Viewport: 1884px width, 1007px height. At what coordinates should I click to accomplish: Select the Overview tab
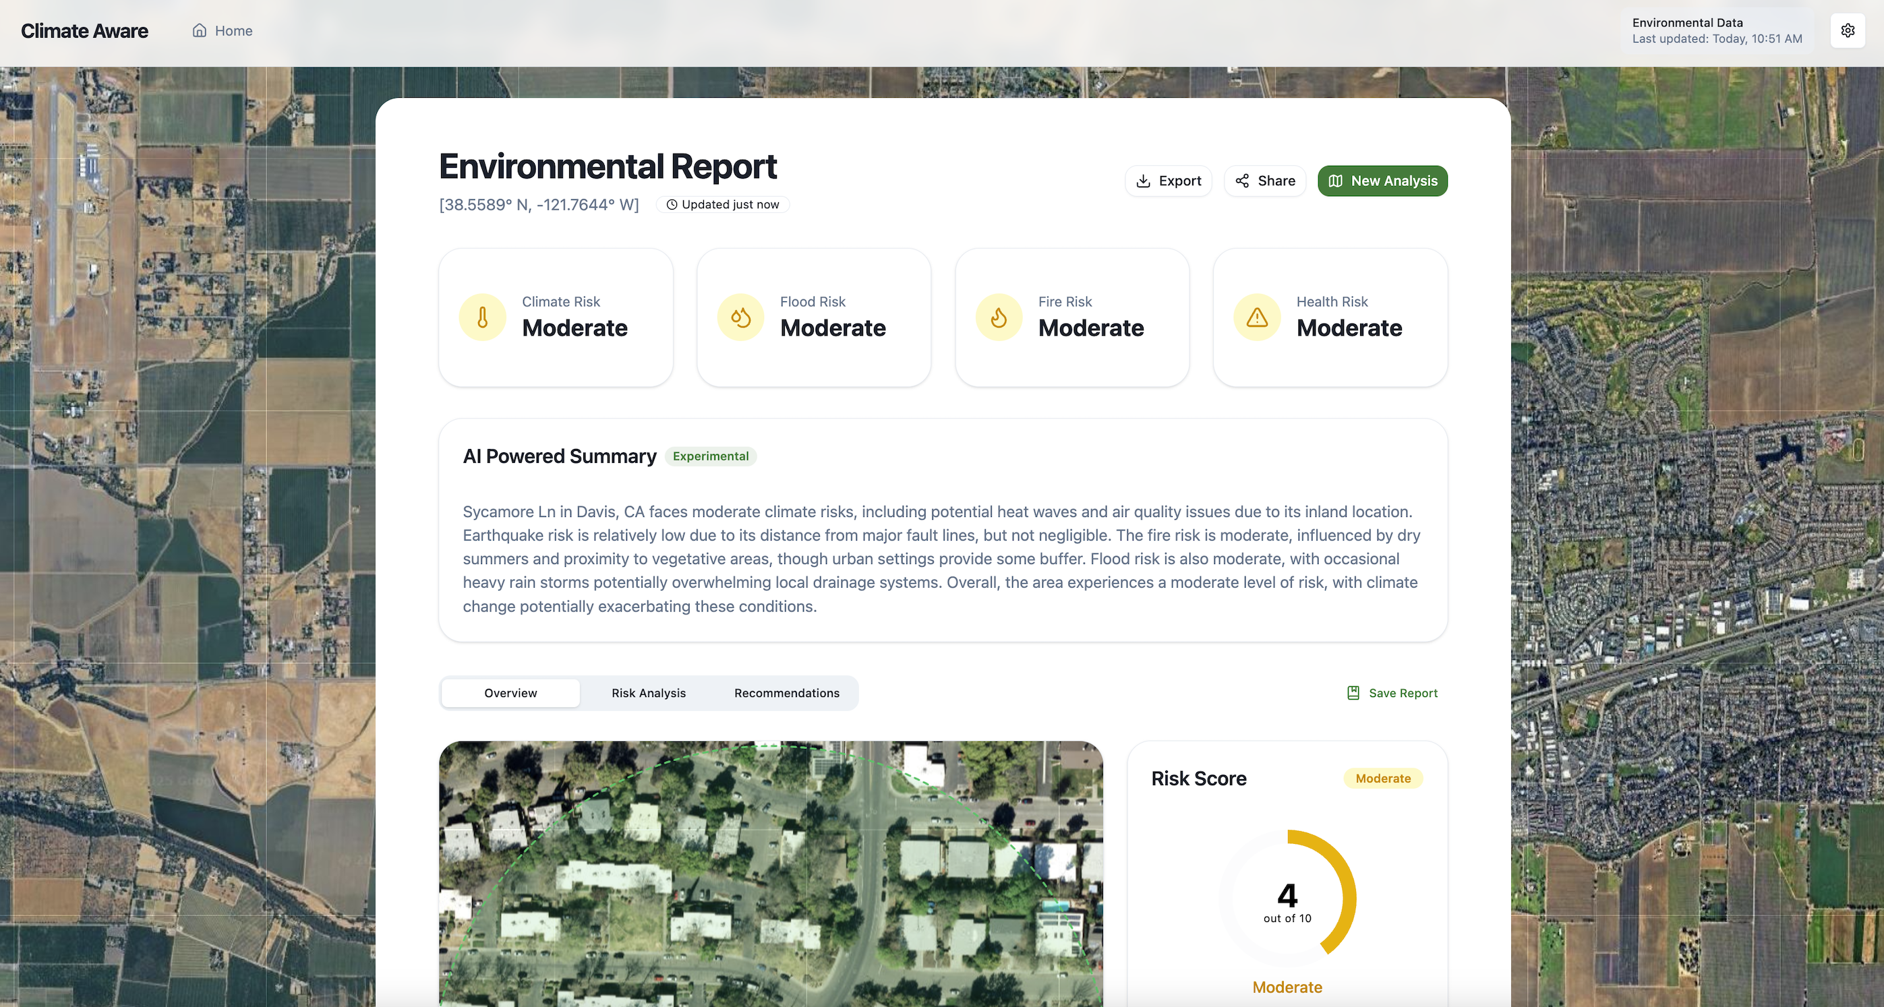coord(510,692)
